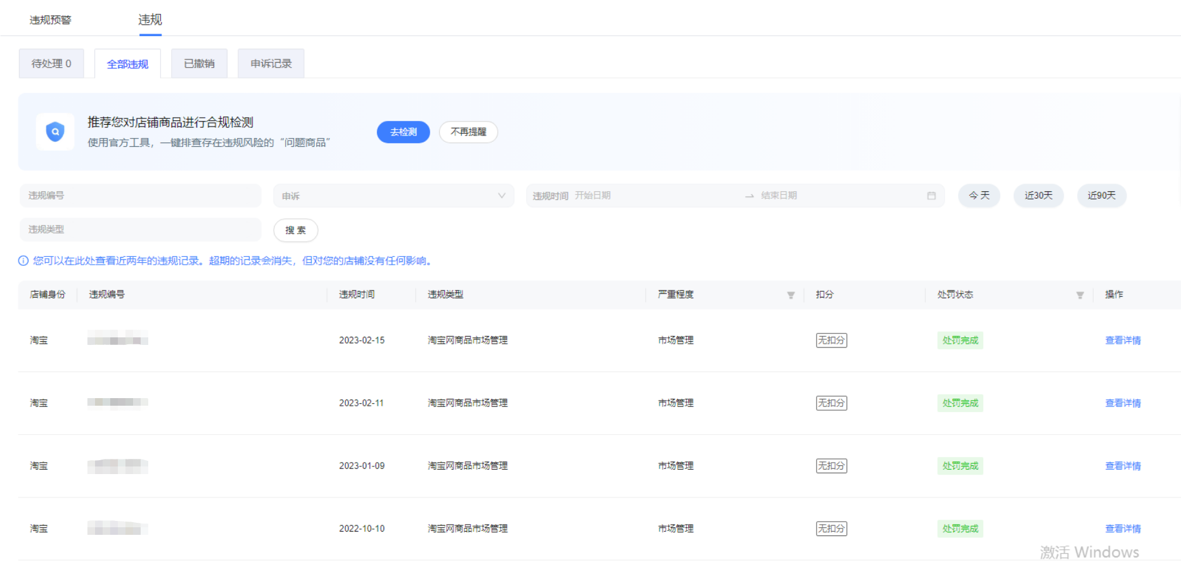Click the 处罚状态 column filter icon
Screen dimensions: 1181x588
pyautogui.click(x=1080, y=295)
